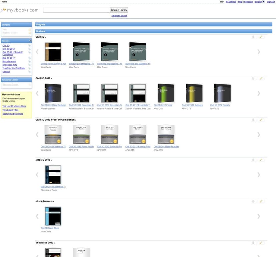
Task: Open Civil 3D 2012 Points Proof cover
Action: (x=81, y=135)
